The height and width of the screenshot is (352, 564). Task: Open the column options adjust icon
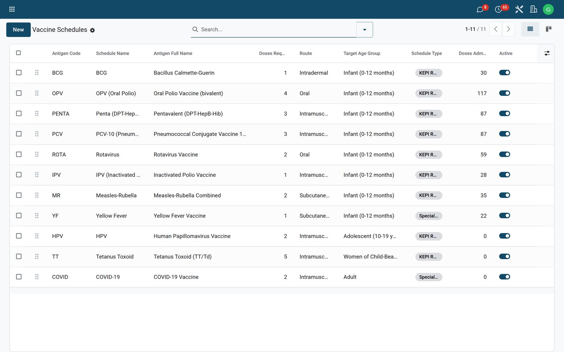tap(547, 54)
